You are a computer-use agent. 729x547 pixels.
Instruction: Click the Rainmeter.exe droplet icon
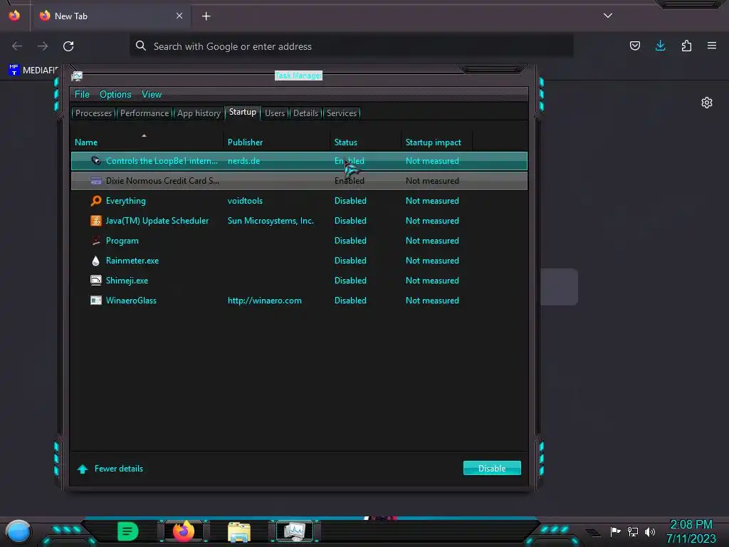click(96, 261)
